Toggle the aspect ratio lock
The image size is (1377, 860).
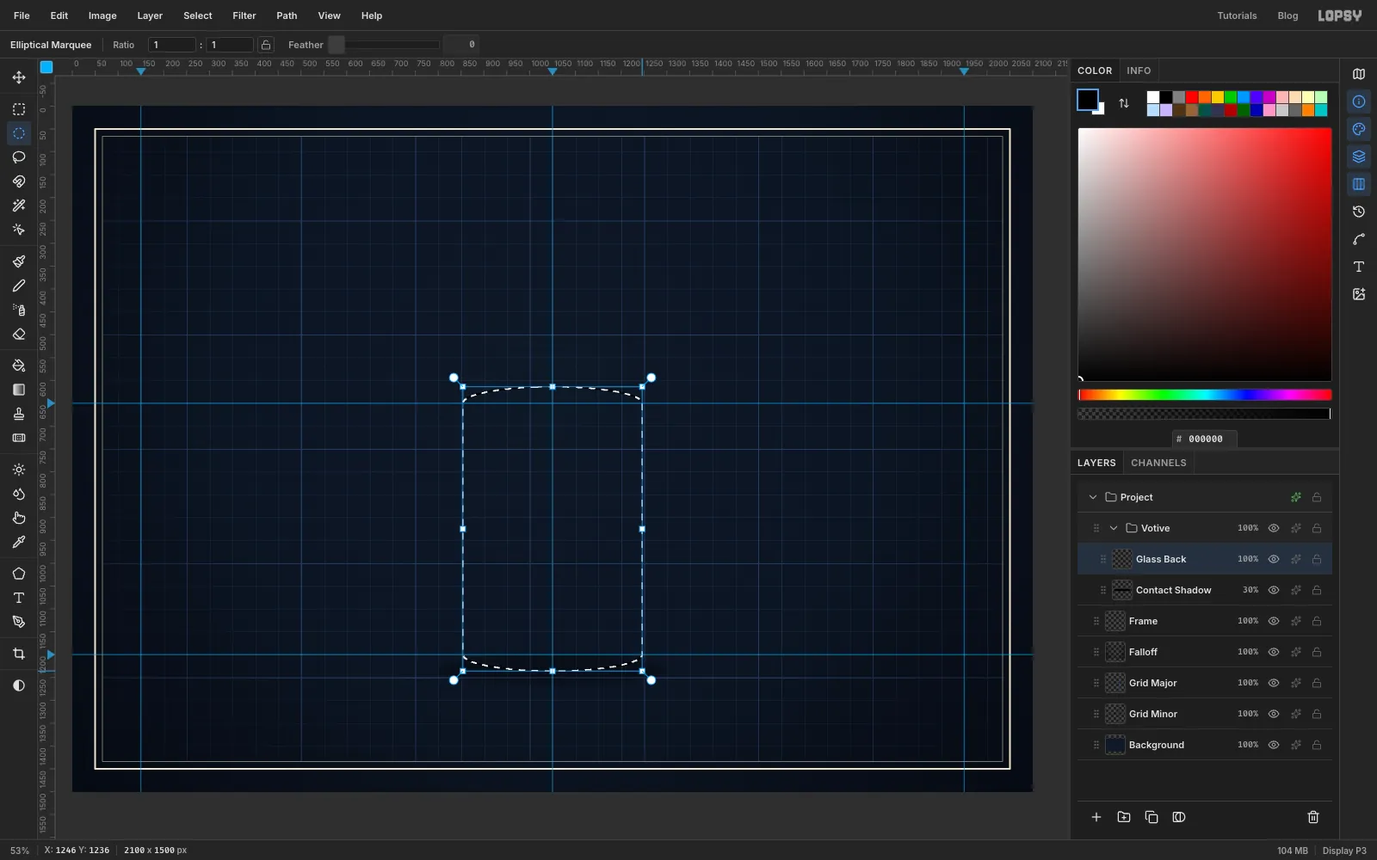266,45
